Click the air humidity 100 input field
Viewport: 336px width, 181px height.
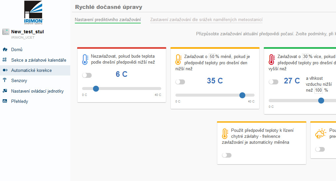coord(319,90)
